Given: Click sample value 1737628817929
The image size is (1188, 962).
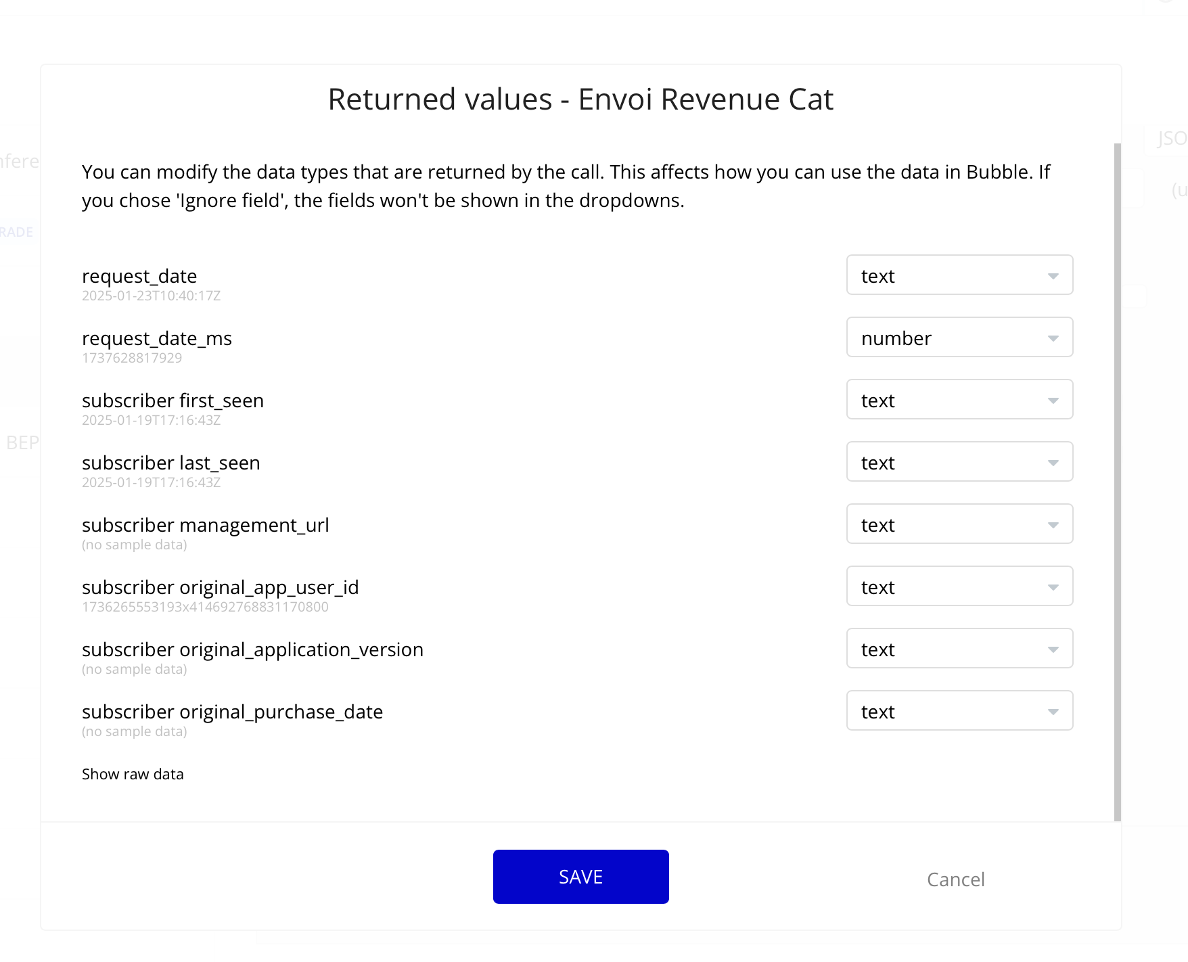Looking at the screenshot, I should point(132,358).
